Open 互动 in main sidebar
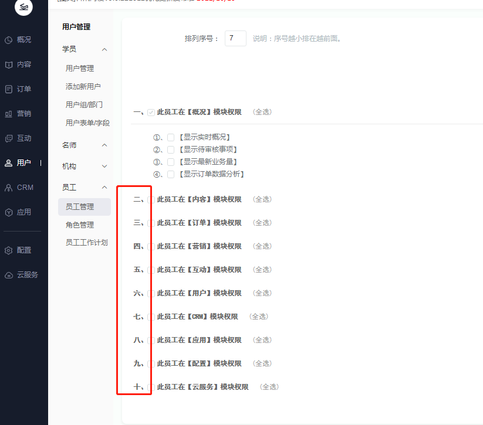The width and height of the screenshot is (483, 425). 24,138
